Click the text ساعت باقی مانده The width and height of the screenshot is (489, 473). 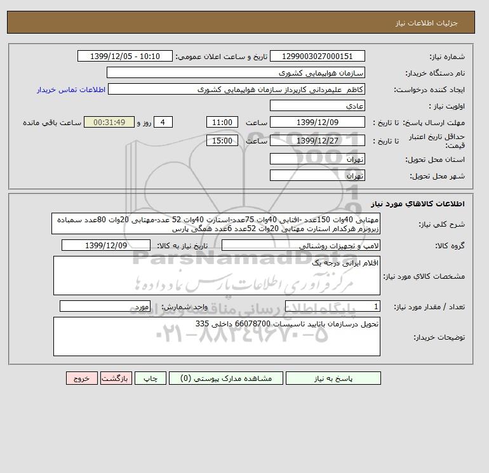[x=52, y=123]
